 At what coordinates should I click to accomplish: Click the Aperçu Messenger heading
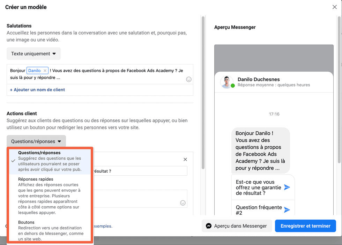pyautogui.click(x=235, y=27)
